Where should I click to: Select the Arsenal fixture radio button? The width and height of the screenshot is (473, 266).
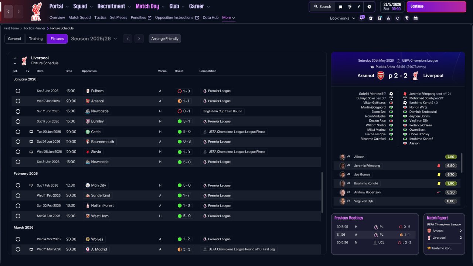pos(18,101)
